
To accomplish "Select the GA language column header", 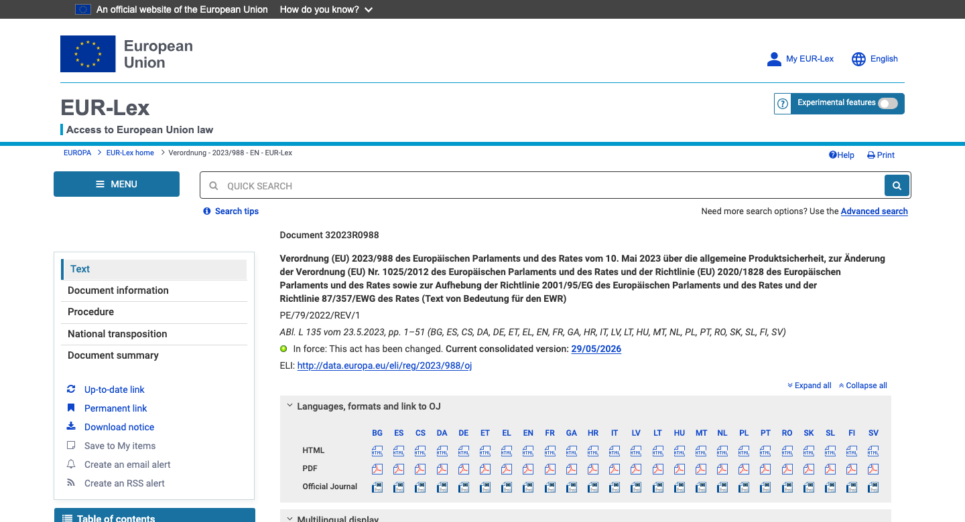I will (x=572, y=433).
